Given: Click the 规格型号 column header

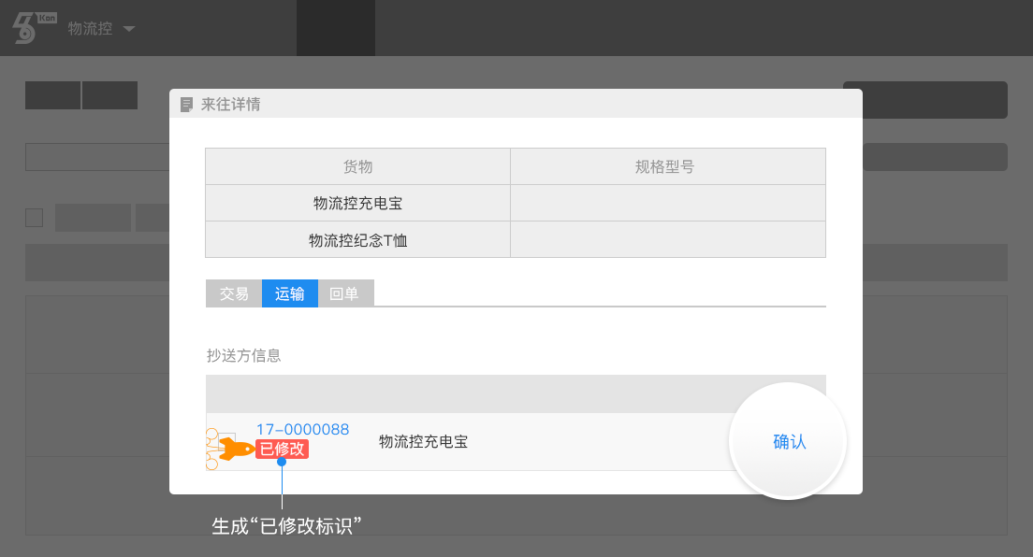Looking at the screenshot, I should [667, 166].
